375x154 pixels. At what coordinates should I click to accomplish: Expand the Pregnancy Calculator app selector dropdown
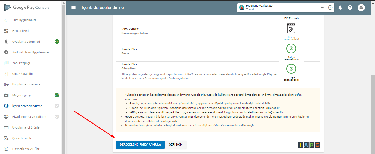point(323,8)
